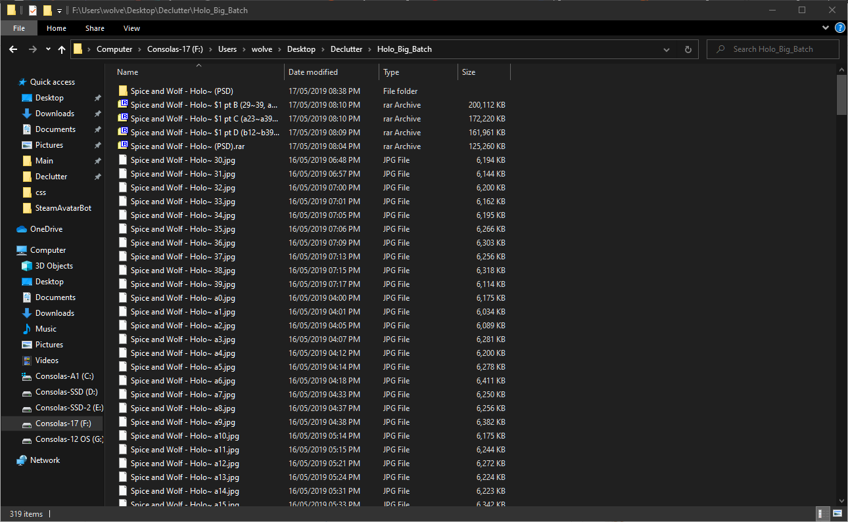848x522 pixels.
Task: Switch to the View ribbon tab
Action: 131,28
